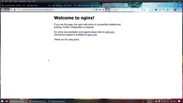The image size is (183, 103).
Task: Close the TryCloudflare - Argo Tunnel tab
Action: click(x=100, y=5)
